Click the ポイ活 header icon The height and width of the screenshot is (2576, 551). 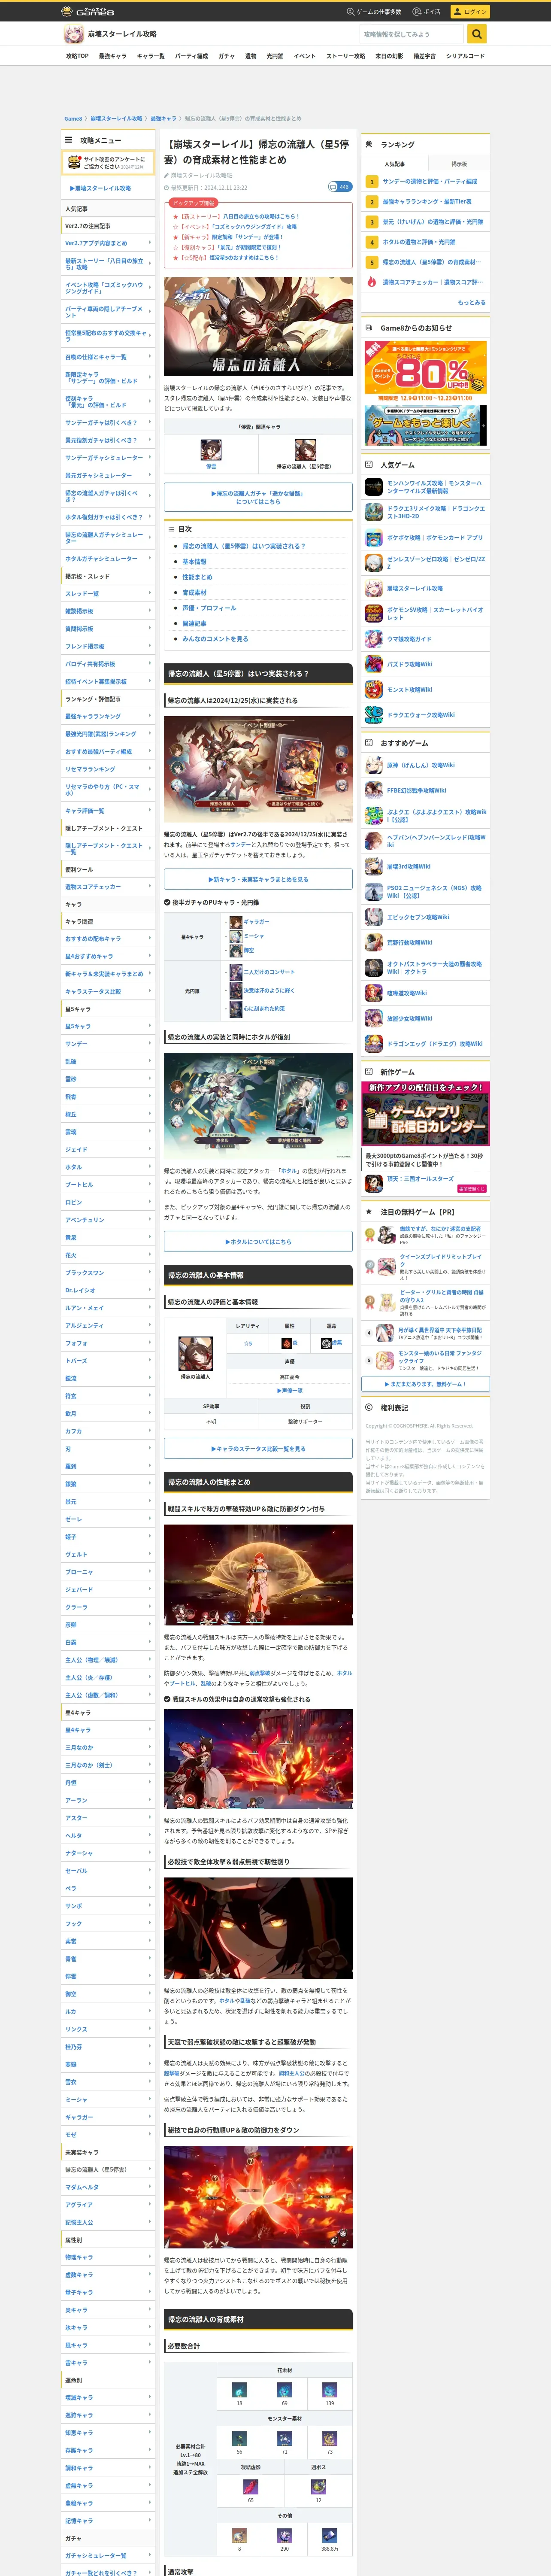pos(427,12)
